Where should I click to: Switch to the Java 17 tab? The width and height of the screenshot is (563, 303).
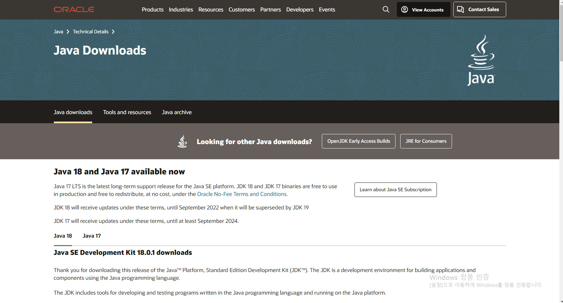[92, 236]
